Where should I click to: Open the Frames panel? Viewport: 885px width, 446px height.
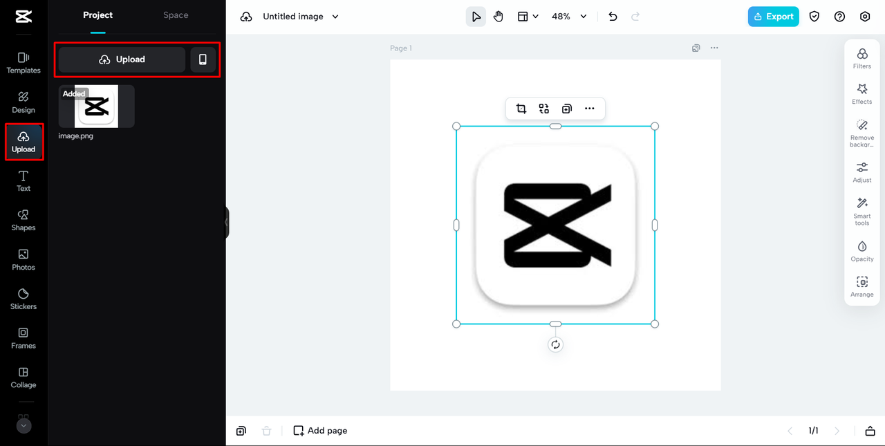point(24,339)
